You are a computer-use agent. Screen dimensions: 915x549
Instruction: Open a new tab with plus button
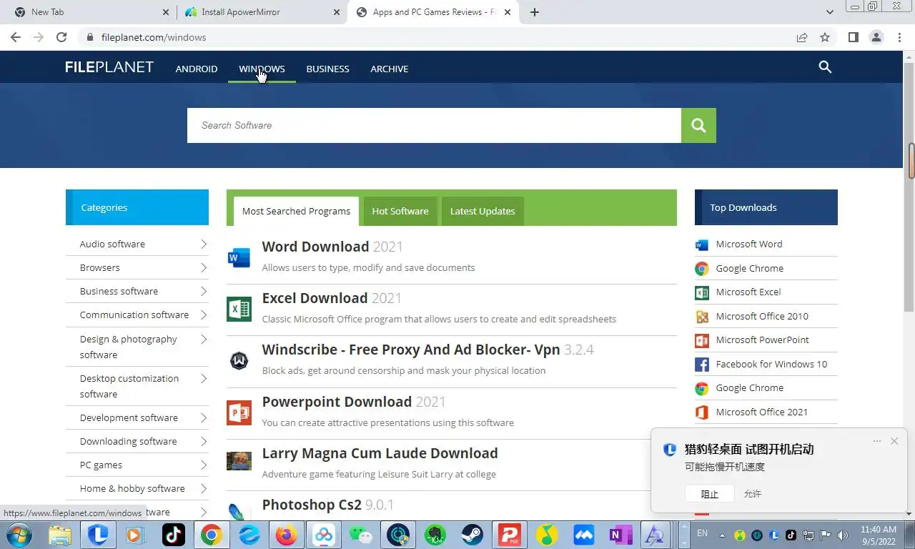535,12
